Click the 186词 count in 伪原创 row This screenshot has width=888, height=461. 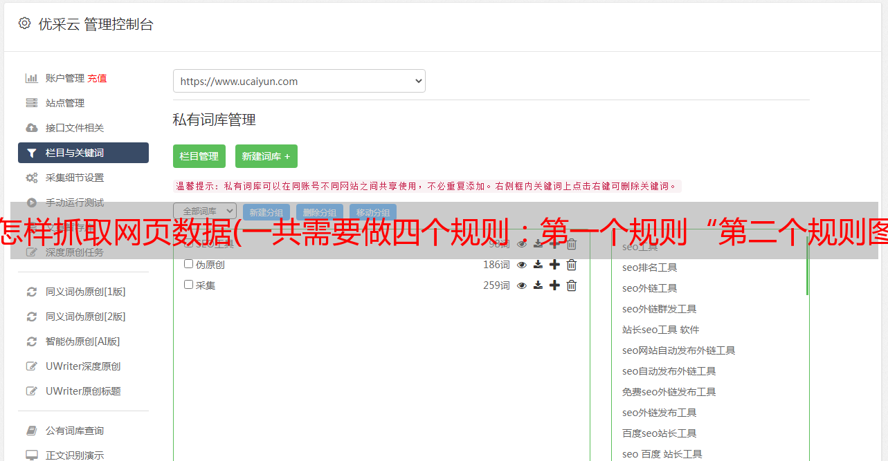(496, 265)
